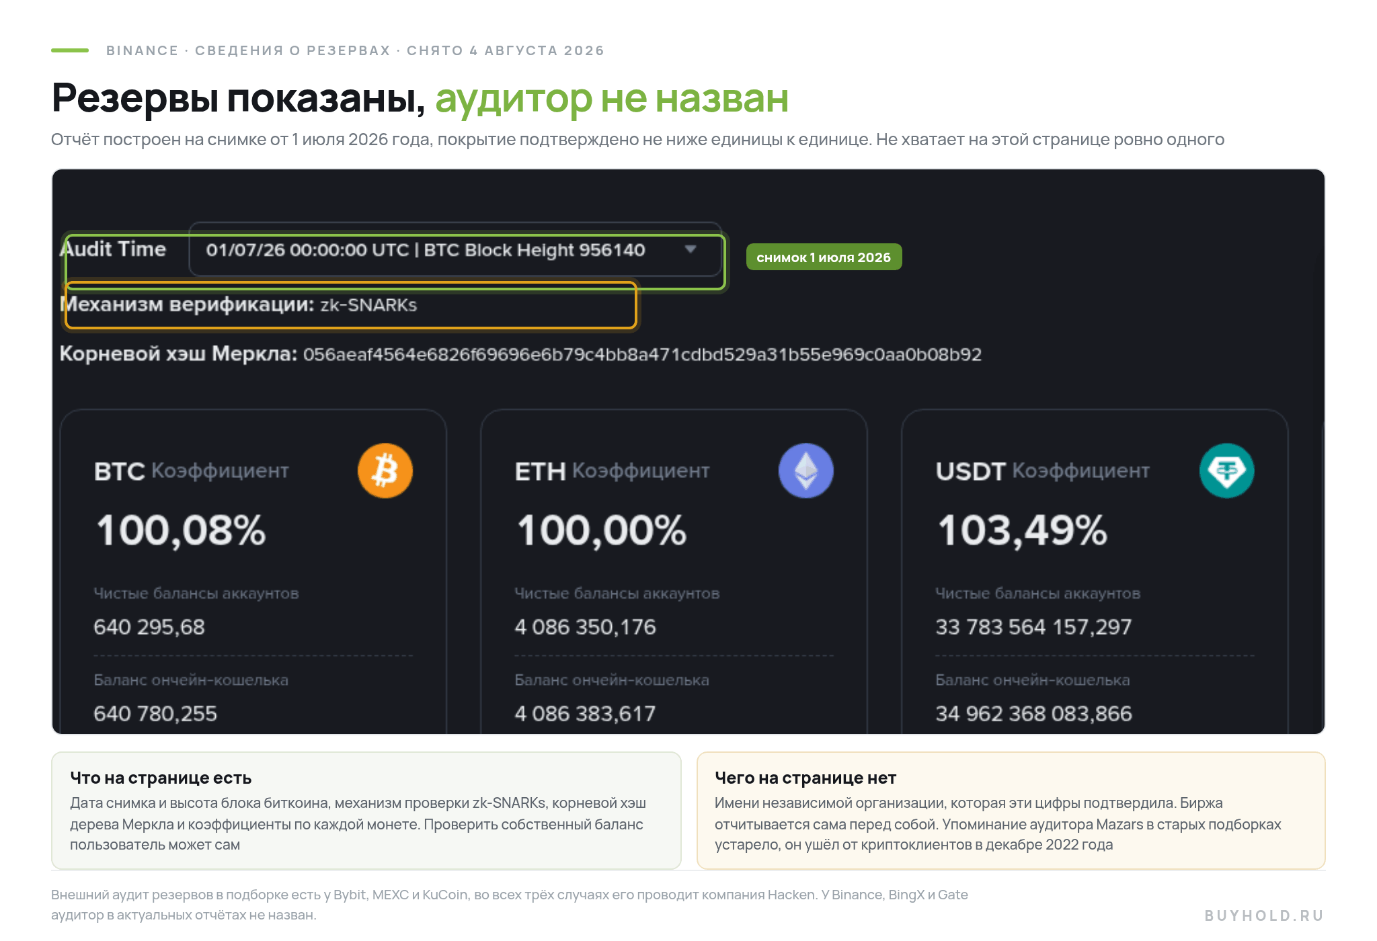Click the teal Tether USDT icon

tap(1227, 470)
